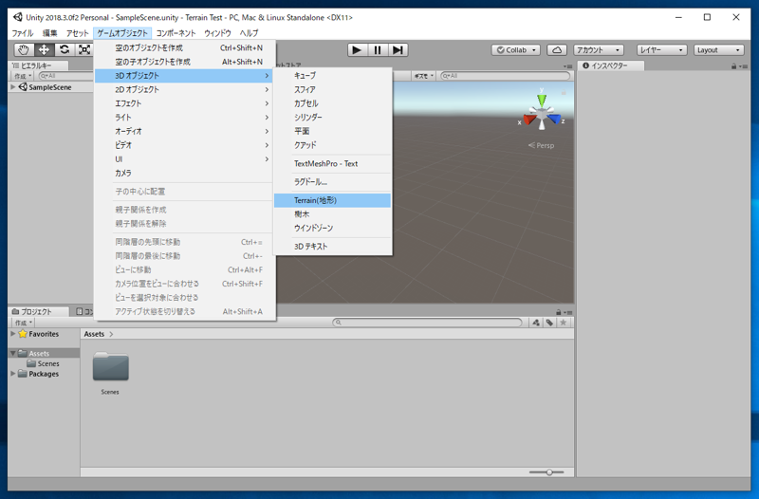Open the レイヤー dropdown
Screen dimensions: 759x499
661,50
